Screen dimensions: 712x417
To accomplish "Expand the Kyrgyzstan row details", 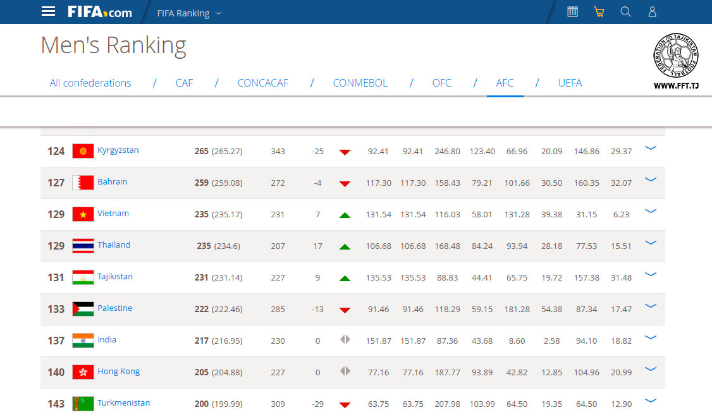I will [x=650, y=148].
